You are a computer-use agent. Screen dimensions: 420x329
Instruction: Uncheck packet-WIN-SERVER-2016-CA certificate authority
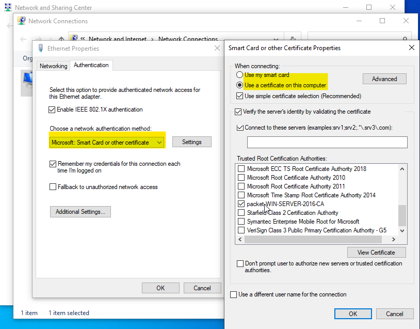(x=241, y=203)
